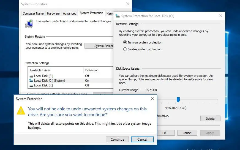Click the disk space usage slider handle
The width and height of the screenshot is (240, 150).
[x=178, y=99]
